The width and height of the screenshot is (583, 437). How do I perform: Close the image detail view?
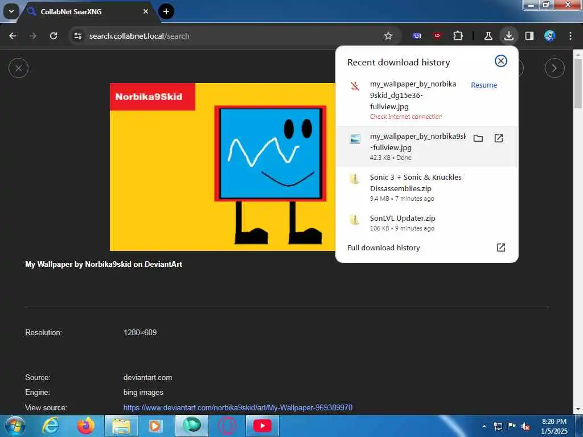18,68
